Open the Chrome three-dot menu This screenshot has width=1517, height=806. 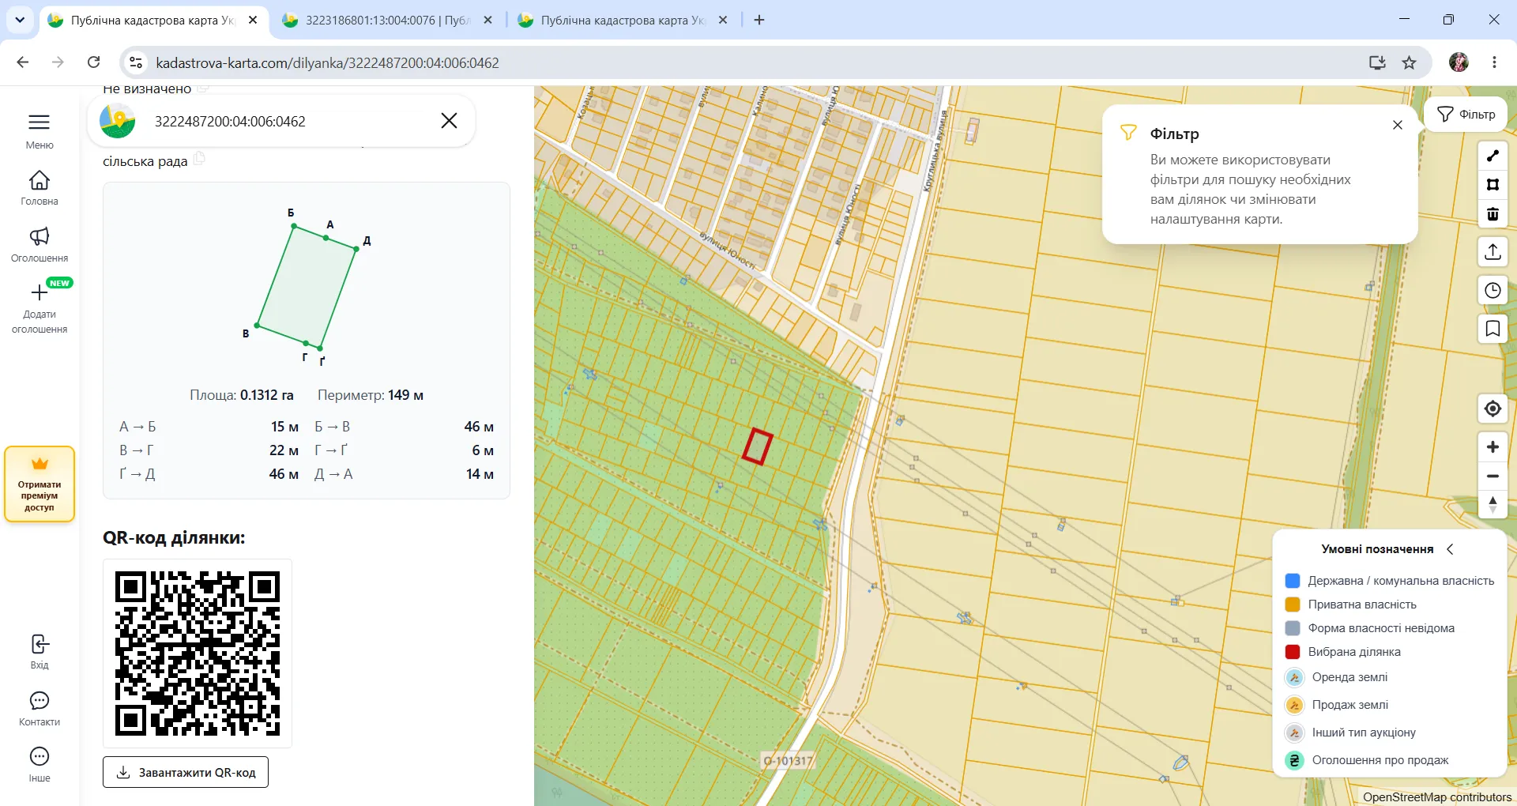click(1494, 62)
